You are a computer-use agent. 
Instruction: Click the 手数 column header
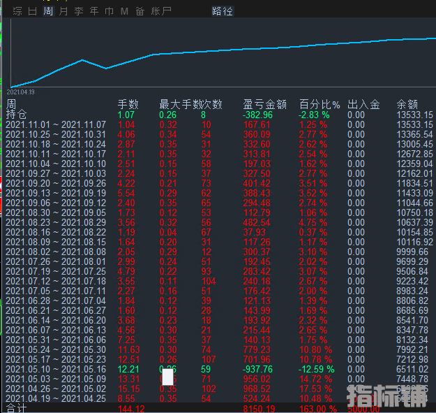tap(128, 104)
